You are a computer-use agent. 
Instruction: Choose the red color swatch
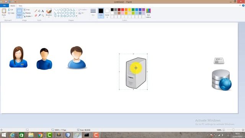[x=122, y=10]
